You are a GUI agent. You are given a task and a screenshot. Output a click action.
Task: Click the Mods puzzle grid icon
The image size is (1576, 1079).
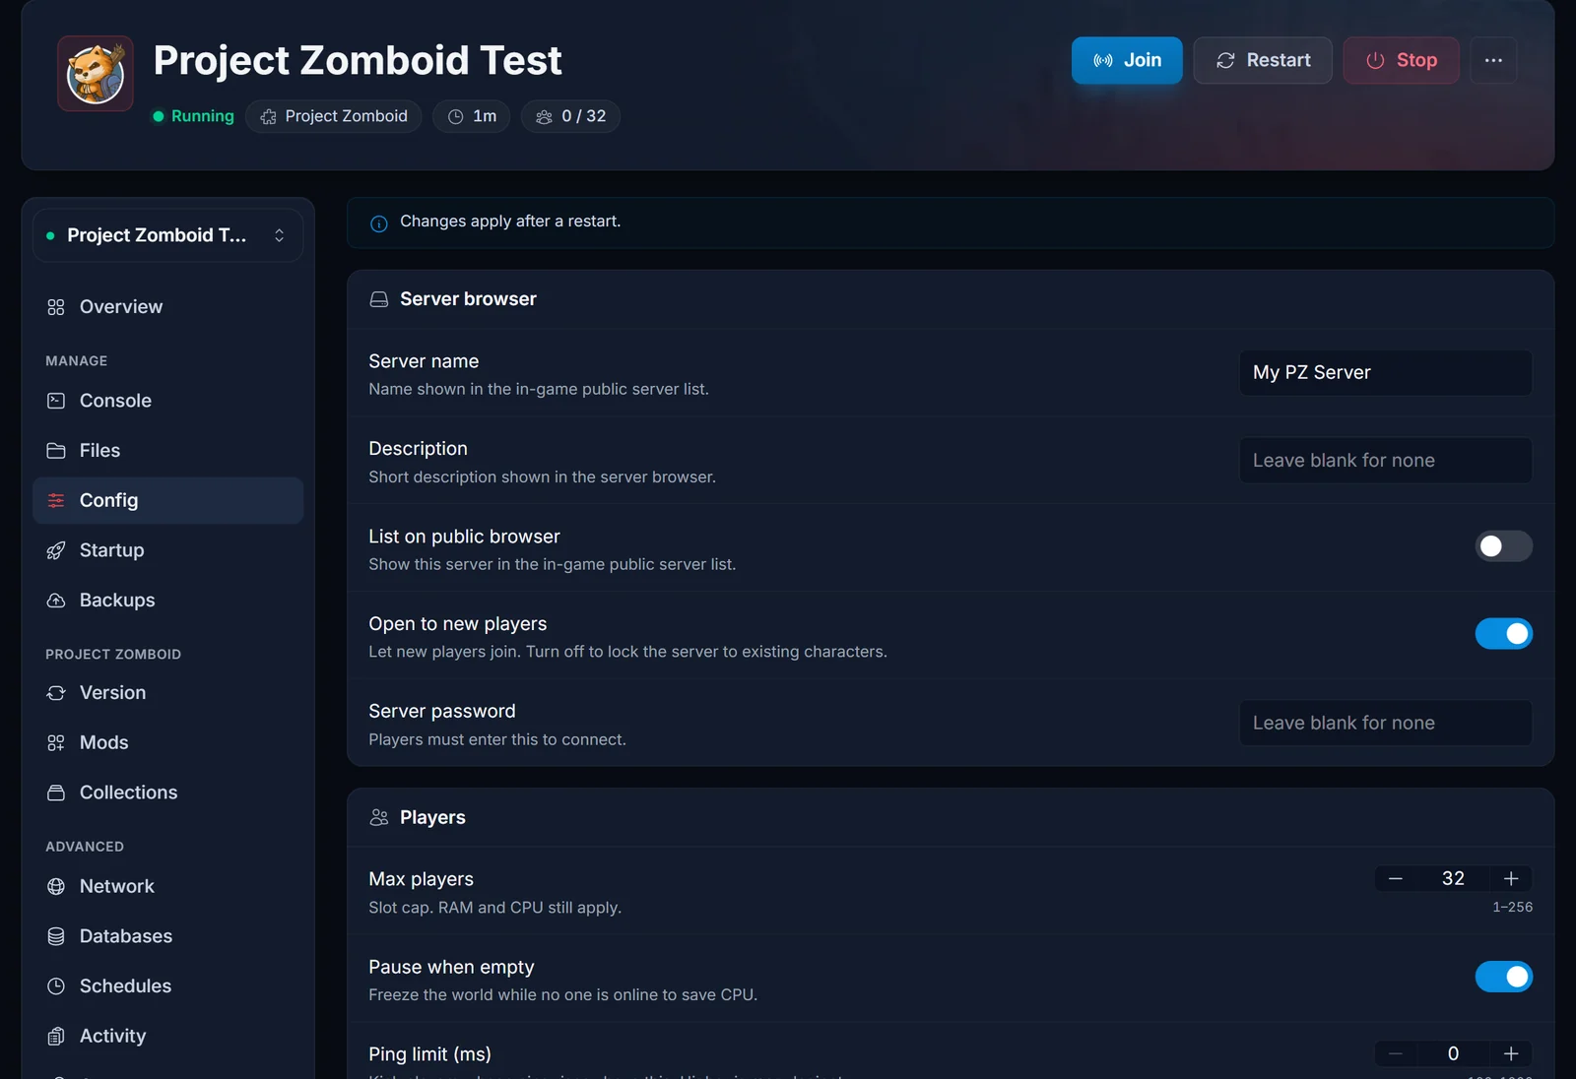(x=56, y=743)
